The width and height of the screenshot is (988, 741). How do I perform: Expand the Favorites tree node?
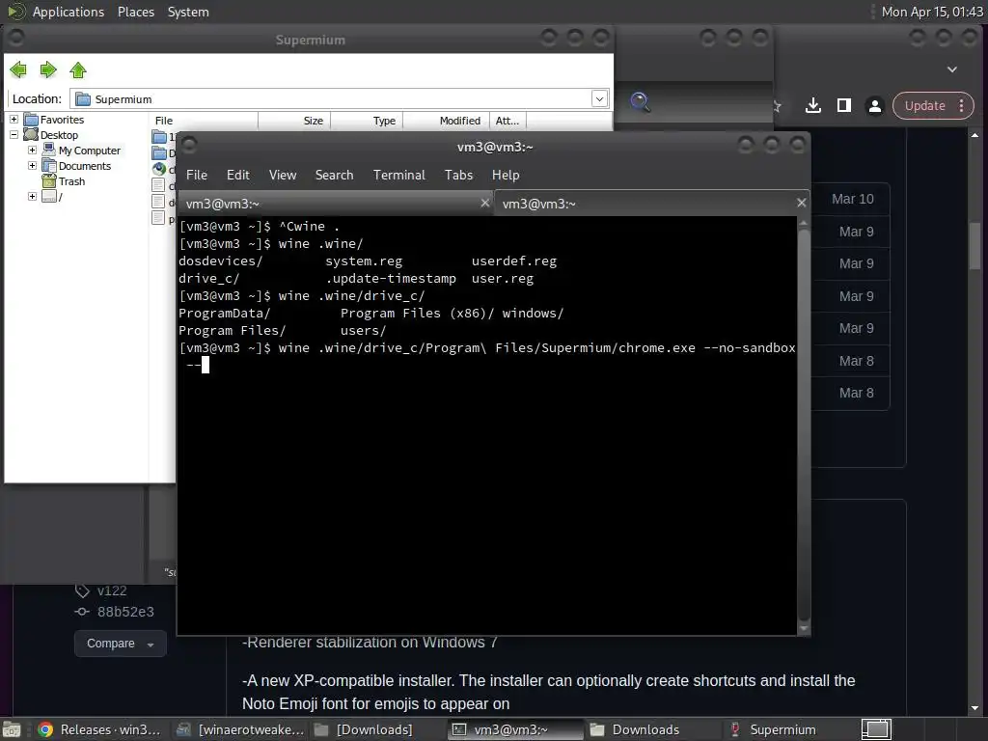tap(14, 119)
